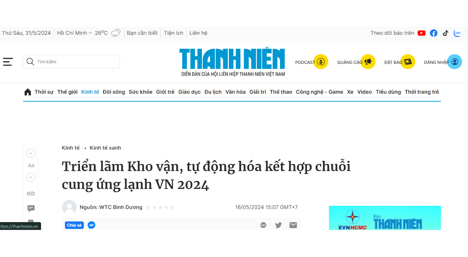Share the article on Twitter
Image resolution: width=468 pixels, height=257 pixels.
(278, 225)
